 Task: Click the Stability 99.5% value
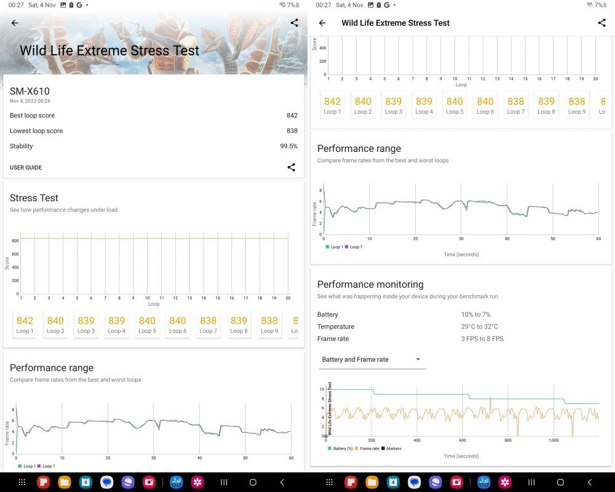[x=288, y=146]
